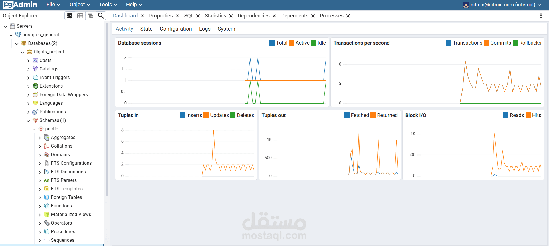Toggle the Commits legend in Transactions chart
This screenshot has height=246, width=549.
(x=497, y=43)
